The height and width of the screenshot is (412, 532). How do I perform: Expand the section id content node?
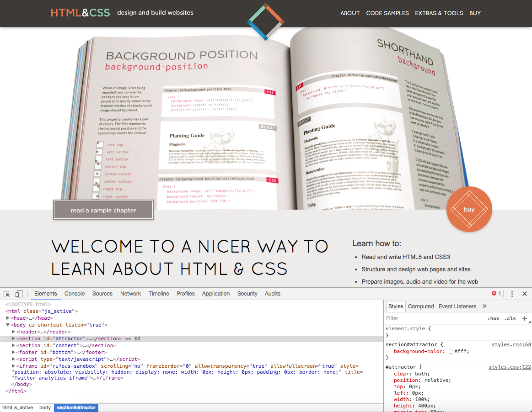point(13,345)
